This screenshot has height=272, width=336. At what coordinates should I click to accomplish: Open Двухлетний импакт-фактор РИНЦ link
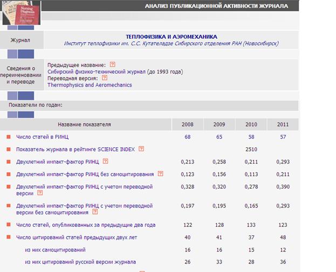58,162
